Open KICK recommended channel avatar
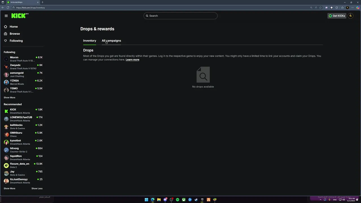This screenshot has width=361, height=203. pyautogui.click(x=6, y=111)
